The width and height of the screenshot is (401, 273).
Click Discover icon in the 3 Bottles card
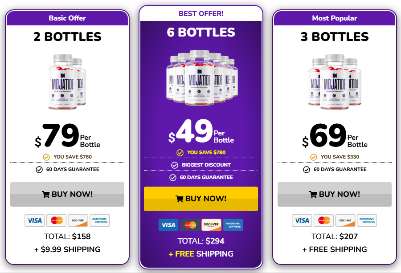pos(345,220)
